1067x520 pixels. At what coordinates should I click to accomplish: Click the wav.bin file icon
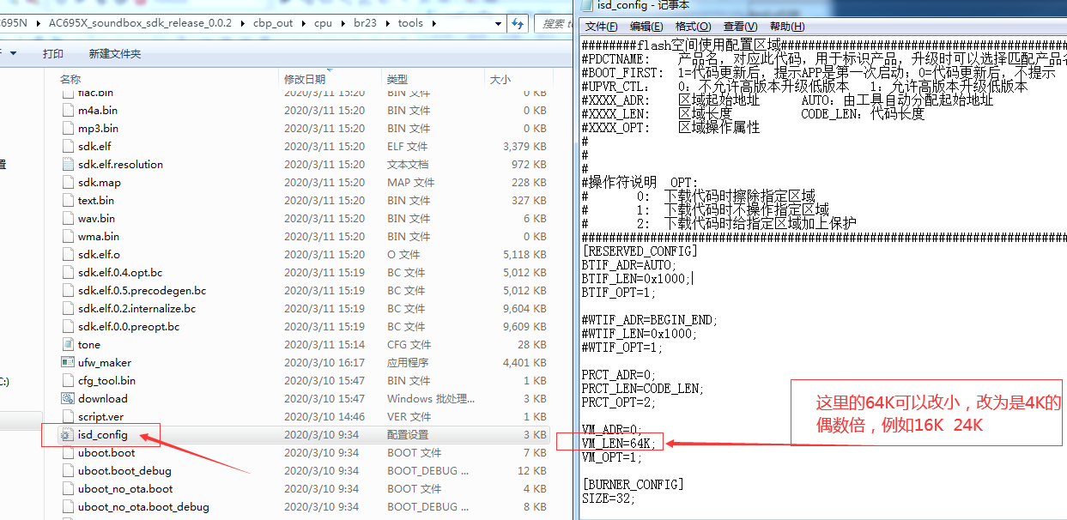click(68, 219)
